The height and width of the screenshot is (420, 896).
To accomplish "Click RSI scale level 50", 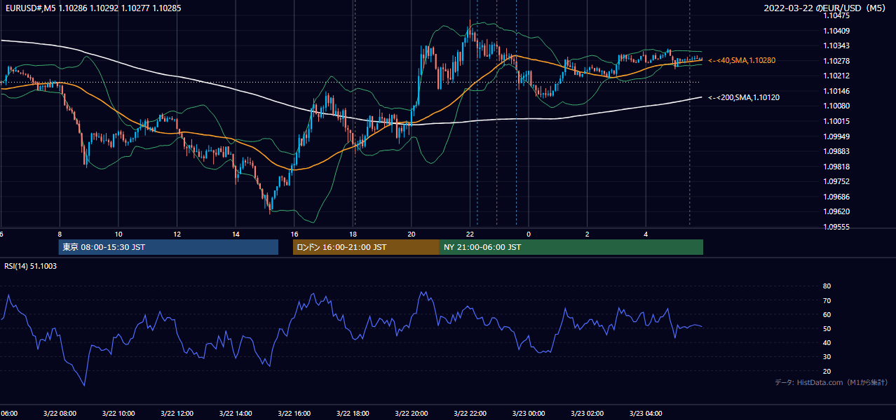I will [x=827, y=329].
